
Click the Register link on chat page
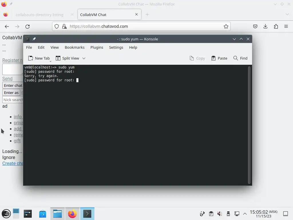pyautogui.click(x=13, y=60)
